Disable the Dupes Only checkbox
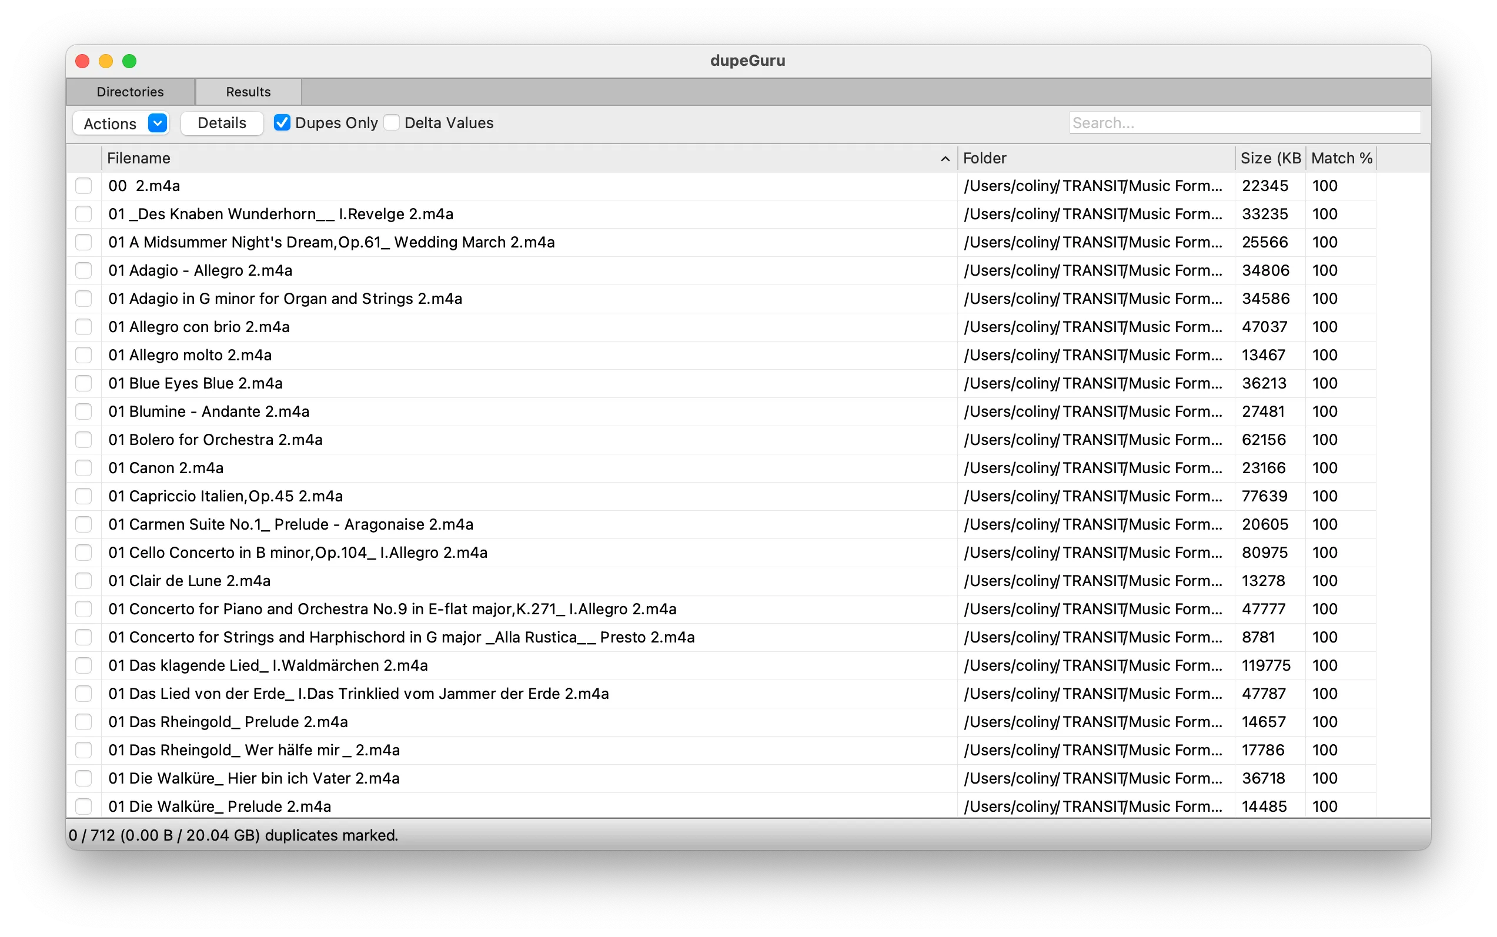1497x937 pixels. 283,122
